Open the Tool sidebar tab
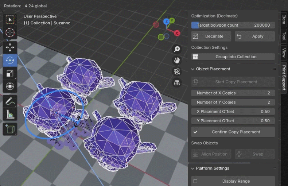 pos(284,36)
